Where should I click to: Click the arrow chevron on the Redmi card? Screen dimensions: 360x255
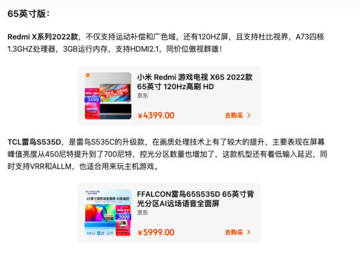(x=249, y=115)
